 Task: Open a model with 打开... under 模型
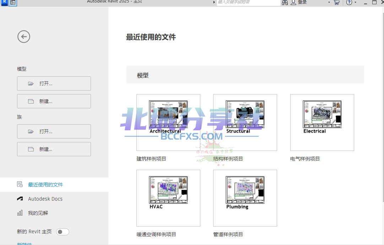(x=54, y=83)
